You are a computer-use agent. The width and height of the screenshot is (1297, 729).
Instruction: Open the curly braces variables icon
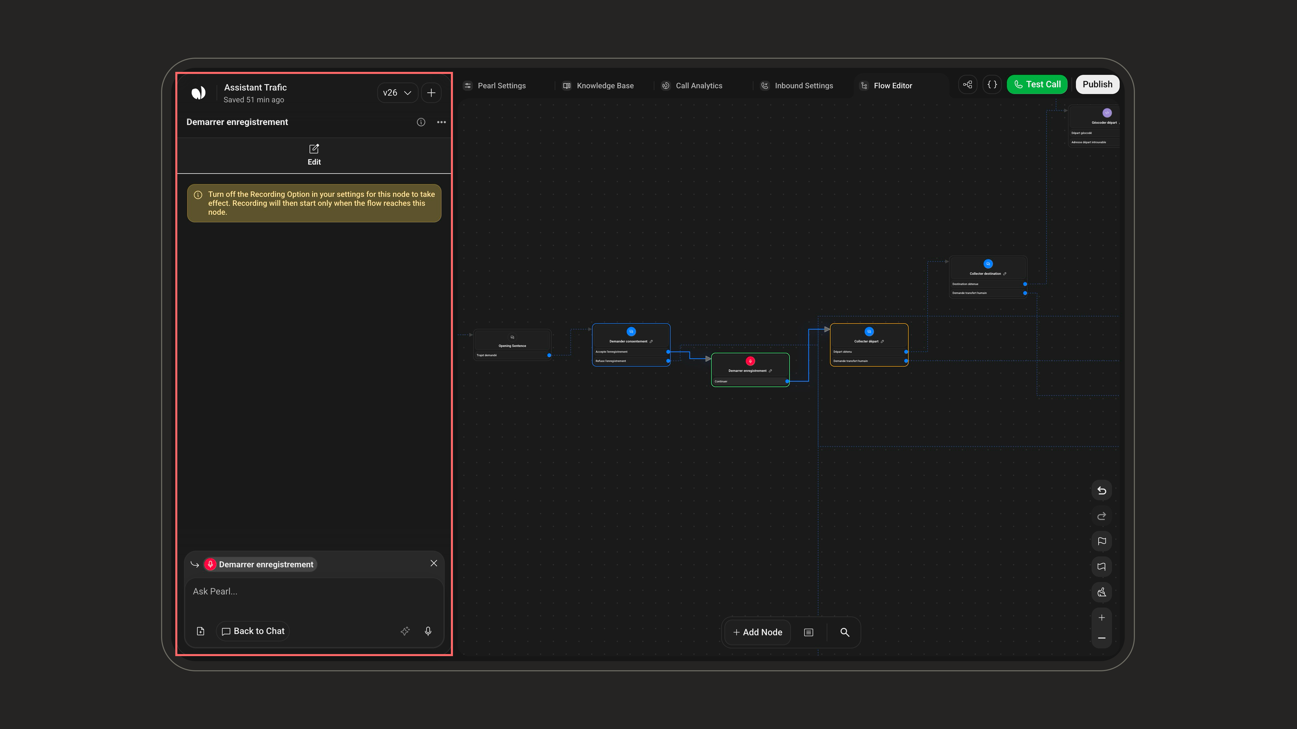pos(992,85)
